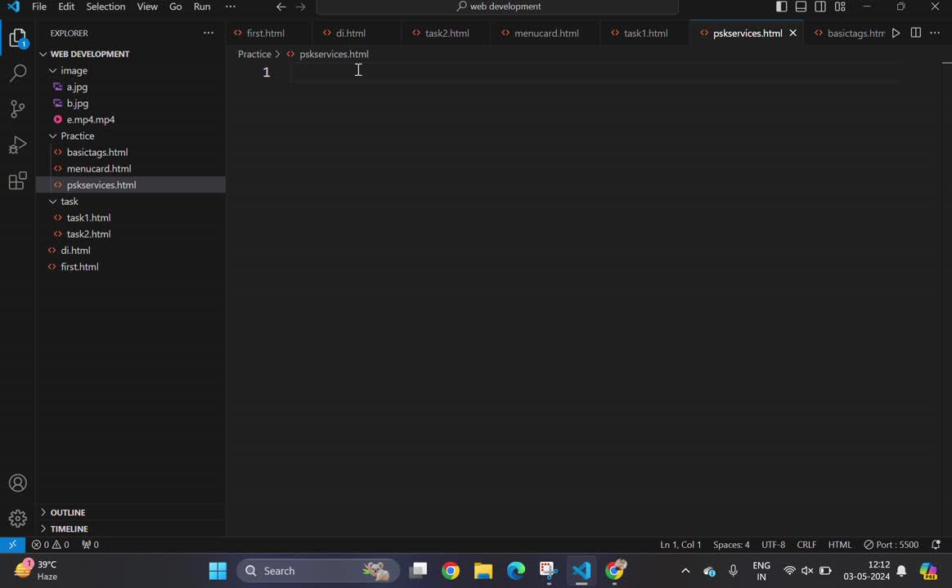Open the Selection menu
Image resolution: width=952 pixels, height=588 pixels.
point(106,7)
